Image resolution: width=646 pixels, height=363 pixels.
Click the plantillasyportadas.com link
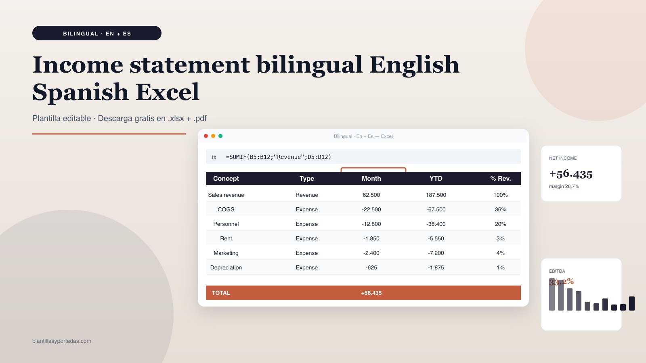[62, 341]
